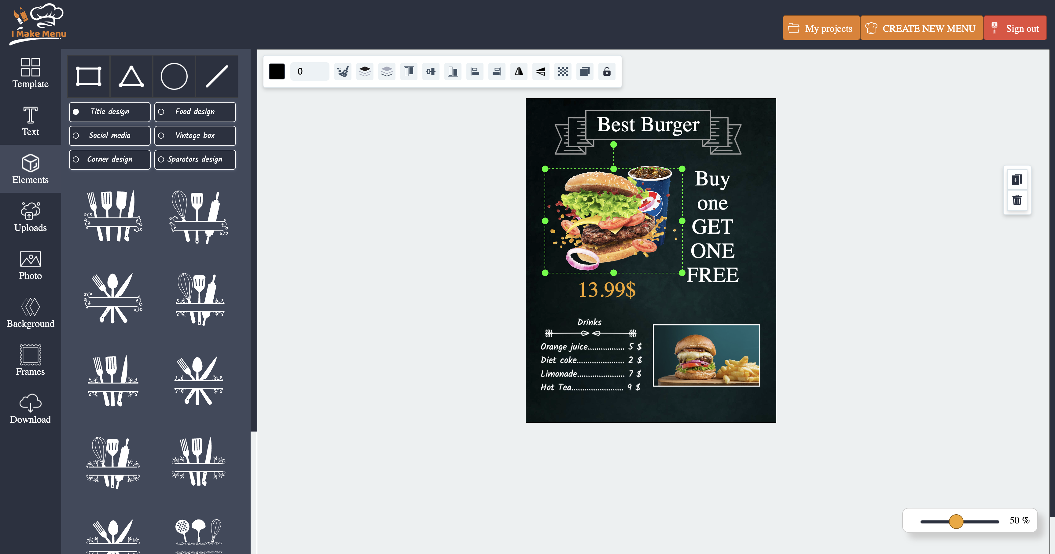Pick the crossed fork spoon knife scroll design

(113, 298)
